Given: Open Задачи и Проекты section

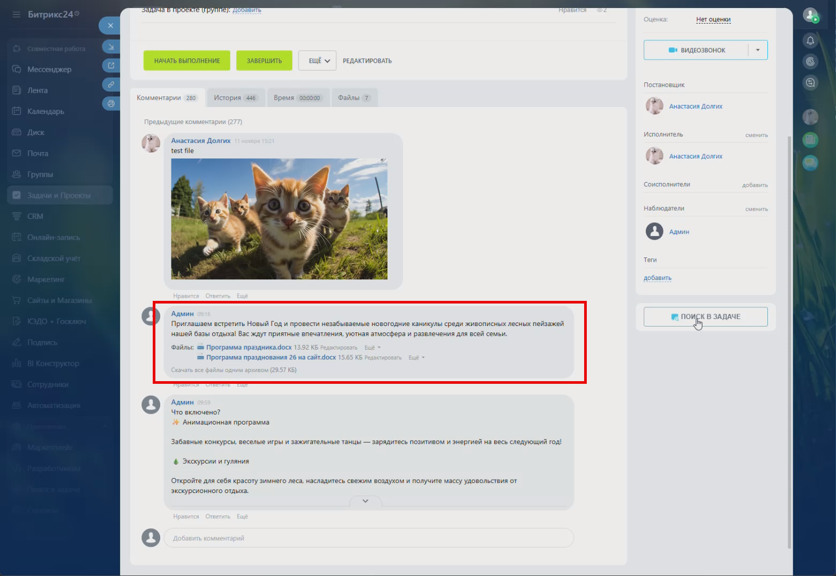Looking at the screenshot, I should [x=60, y=195].
